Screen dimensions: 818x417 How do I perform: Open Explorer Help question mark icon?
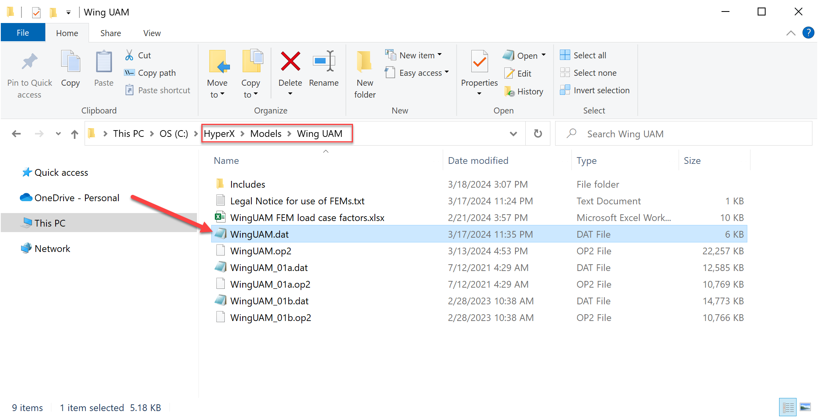[808, 33]
